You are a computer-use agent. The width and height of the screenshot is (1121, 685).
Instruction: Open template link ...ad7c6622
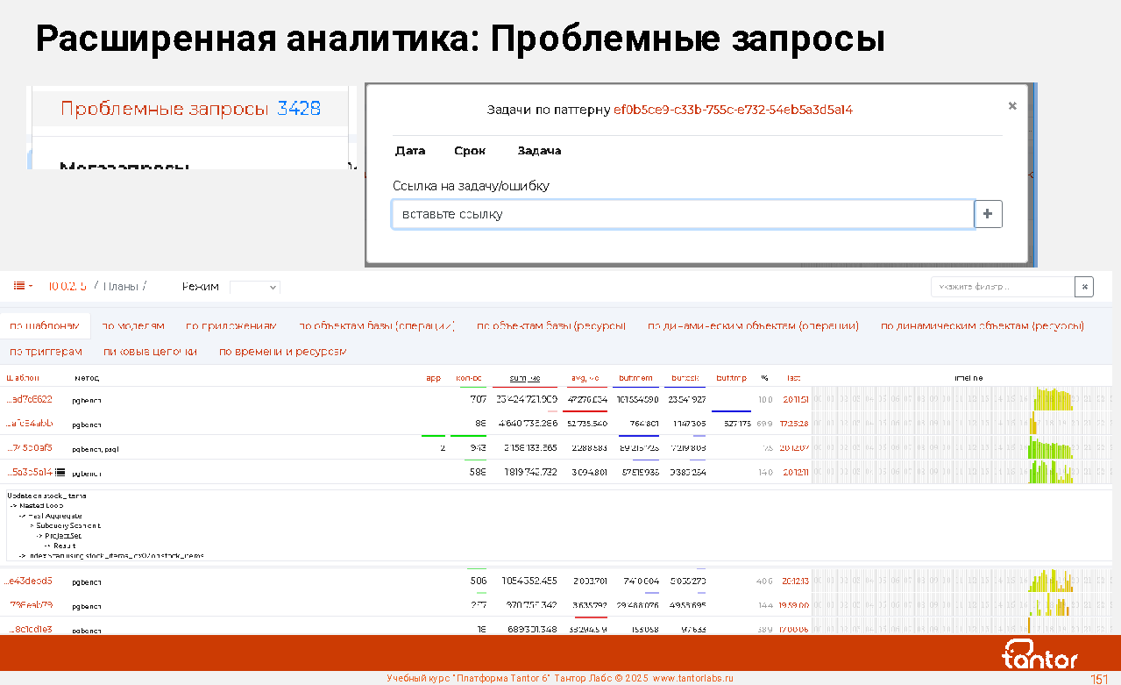click(30, 399)
